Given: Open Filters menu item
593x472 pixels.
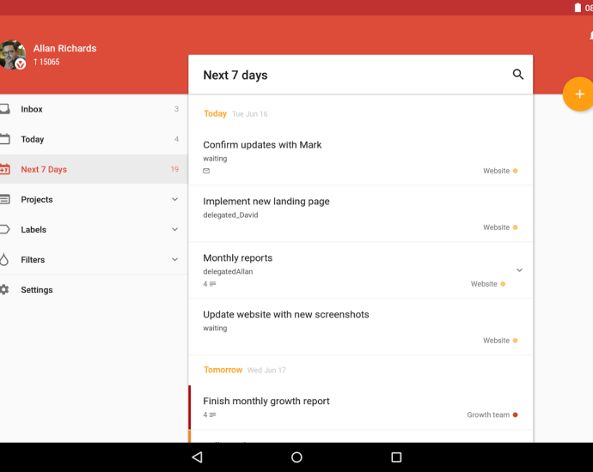Looking at the screenshot, I should tap(94, 259).
